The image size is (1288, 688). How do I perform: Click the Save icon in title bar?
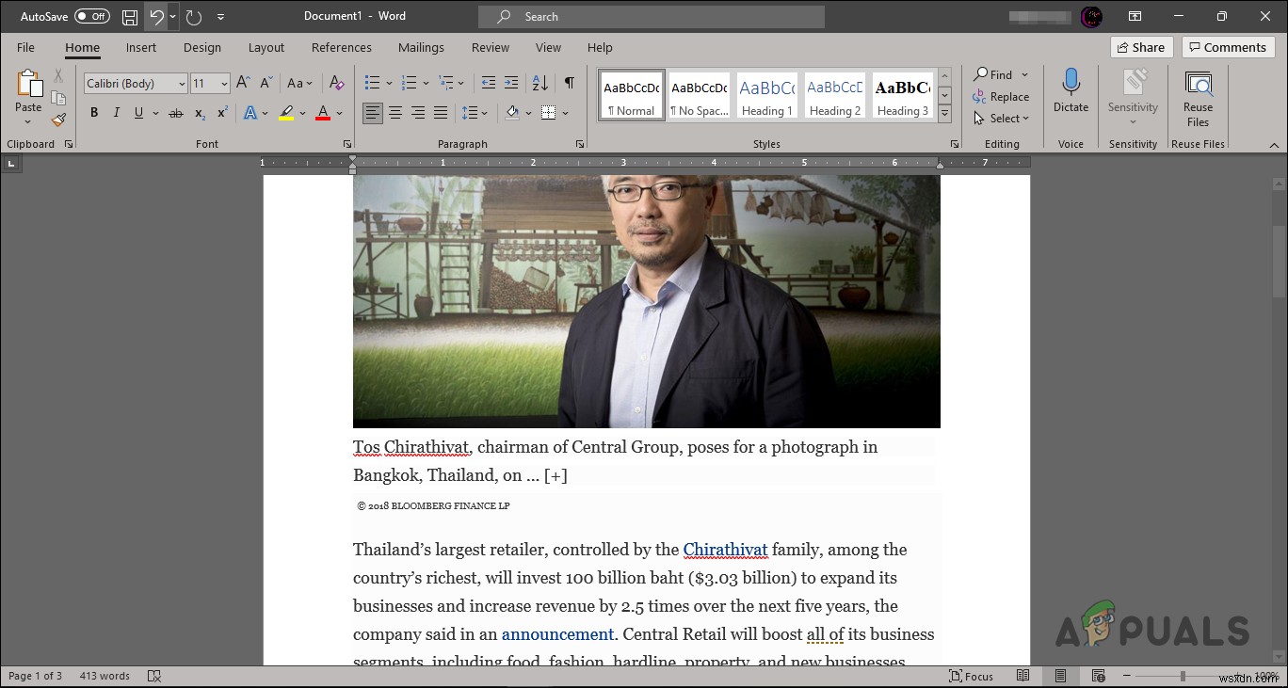(130, 17)
